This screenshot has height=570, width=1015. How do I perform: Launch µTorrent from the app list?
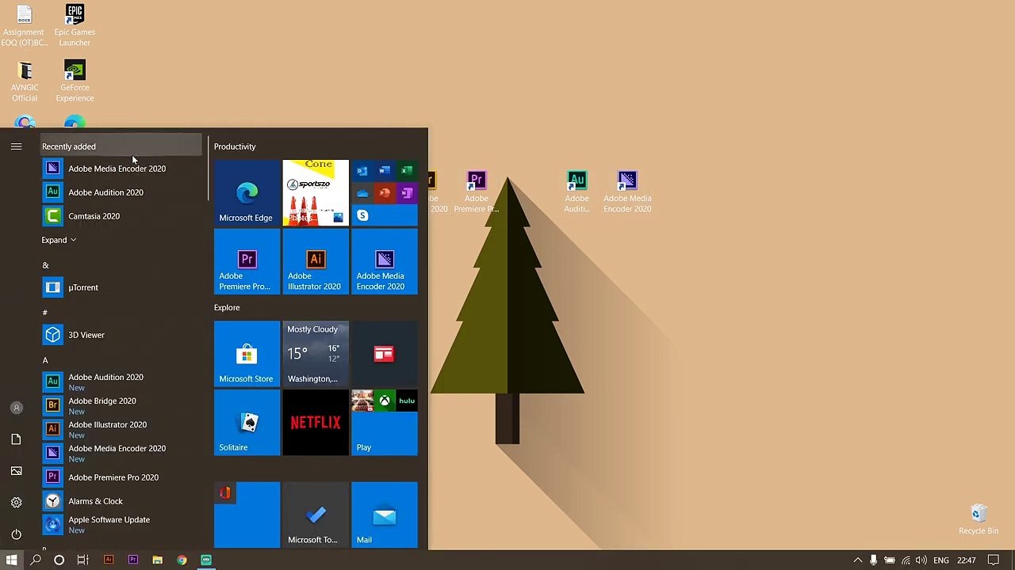[x=121, y=287]
